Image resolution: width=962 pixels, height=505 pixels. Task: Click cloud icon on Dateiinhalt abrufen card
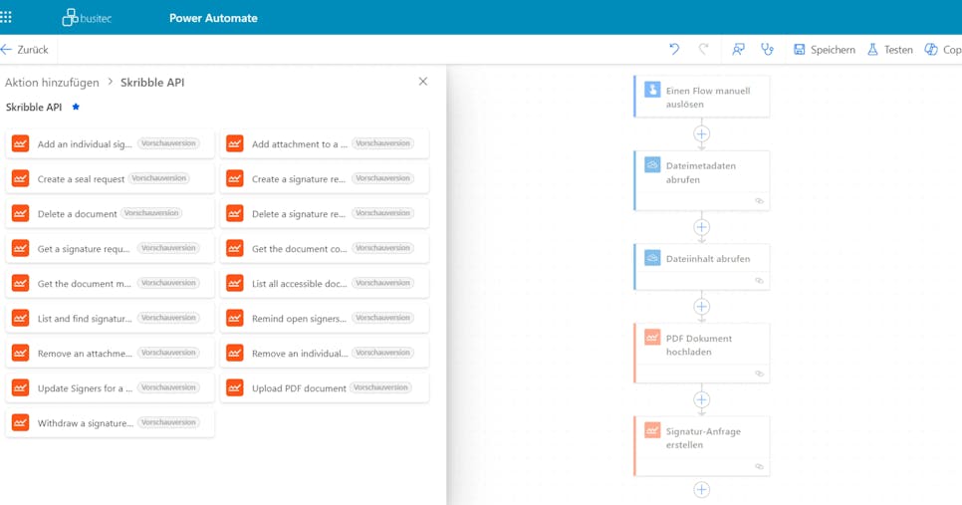(652, 258)
